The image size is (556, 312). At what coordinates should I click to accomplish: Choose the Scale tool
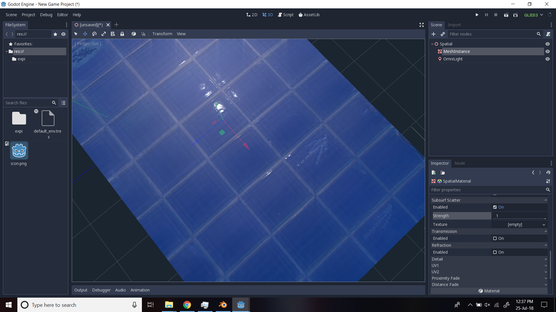(103, 34)
